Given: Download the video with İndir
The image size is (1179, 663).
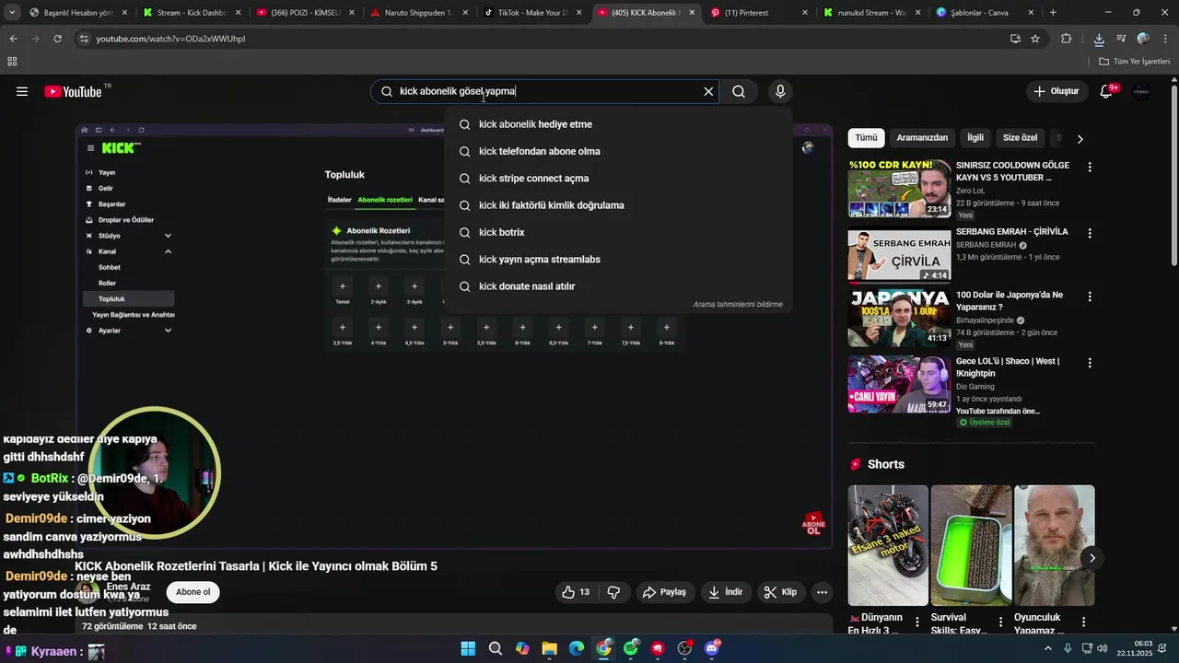Looking at the screenshot, I should [725, 592].
